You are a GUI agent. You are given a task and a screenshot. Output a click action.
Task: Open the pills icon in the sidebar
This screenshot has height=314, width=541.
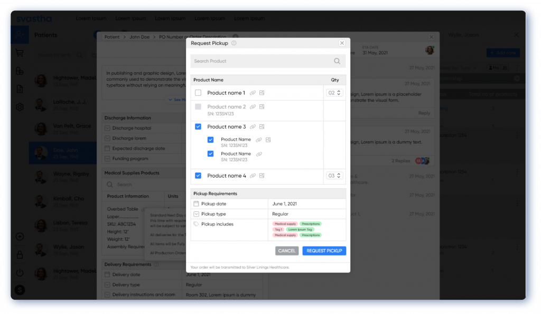click(20, 71)
